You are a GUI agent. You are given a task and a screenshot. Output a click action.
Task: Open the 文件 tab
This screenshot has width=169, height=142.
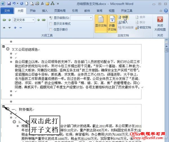click(x=7, y=11)
